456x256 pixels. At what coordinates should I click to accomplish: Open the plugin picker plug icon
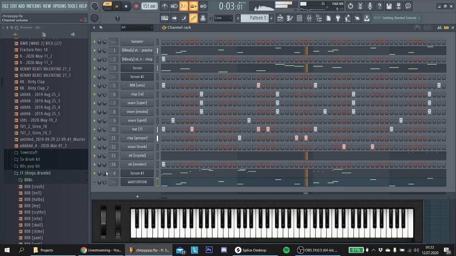338,18
